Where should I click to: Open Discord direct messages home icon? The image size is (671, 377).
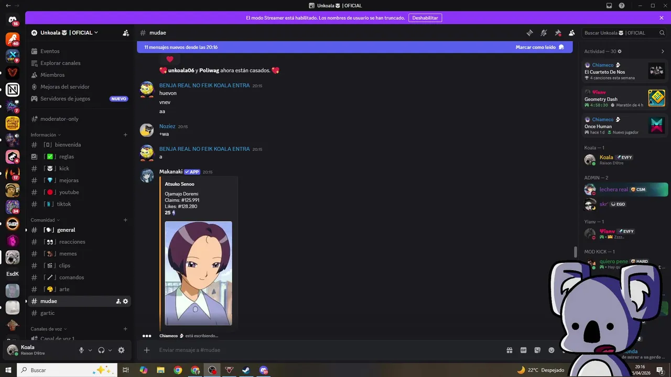click(13, 19)
